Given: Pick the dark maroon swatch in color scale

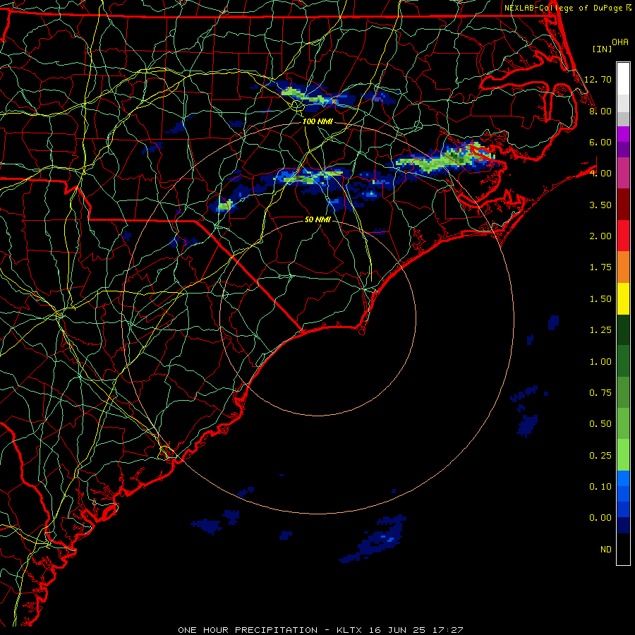Looking at the screenshot, I should pyautogui.click(x=623, y=205).
